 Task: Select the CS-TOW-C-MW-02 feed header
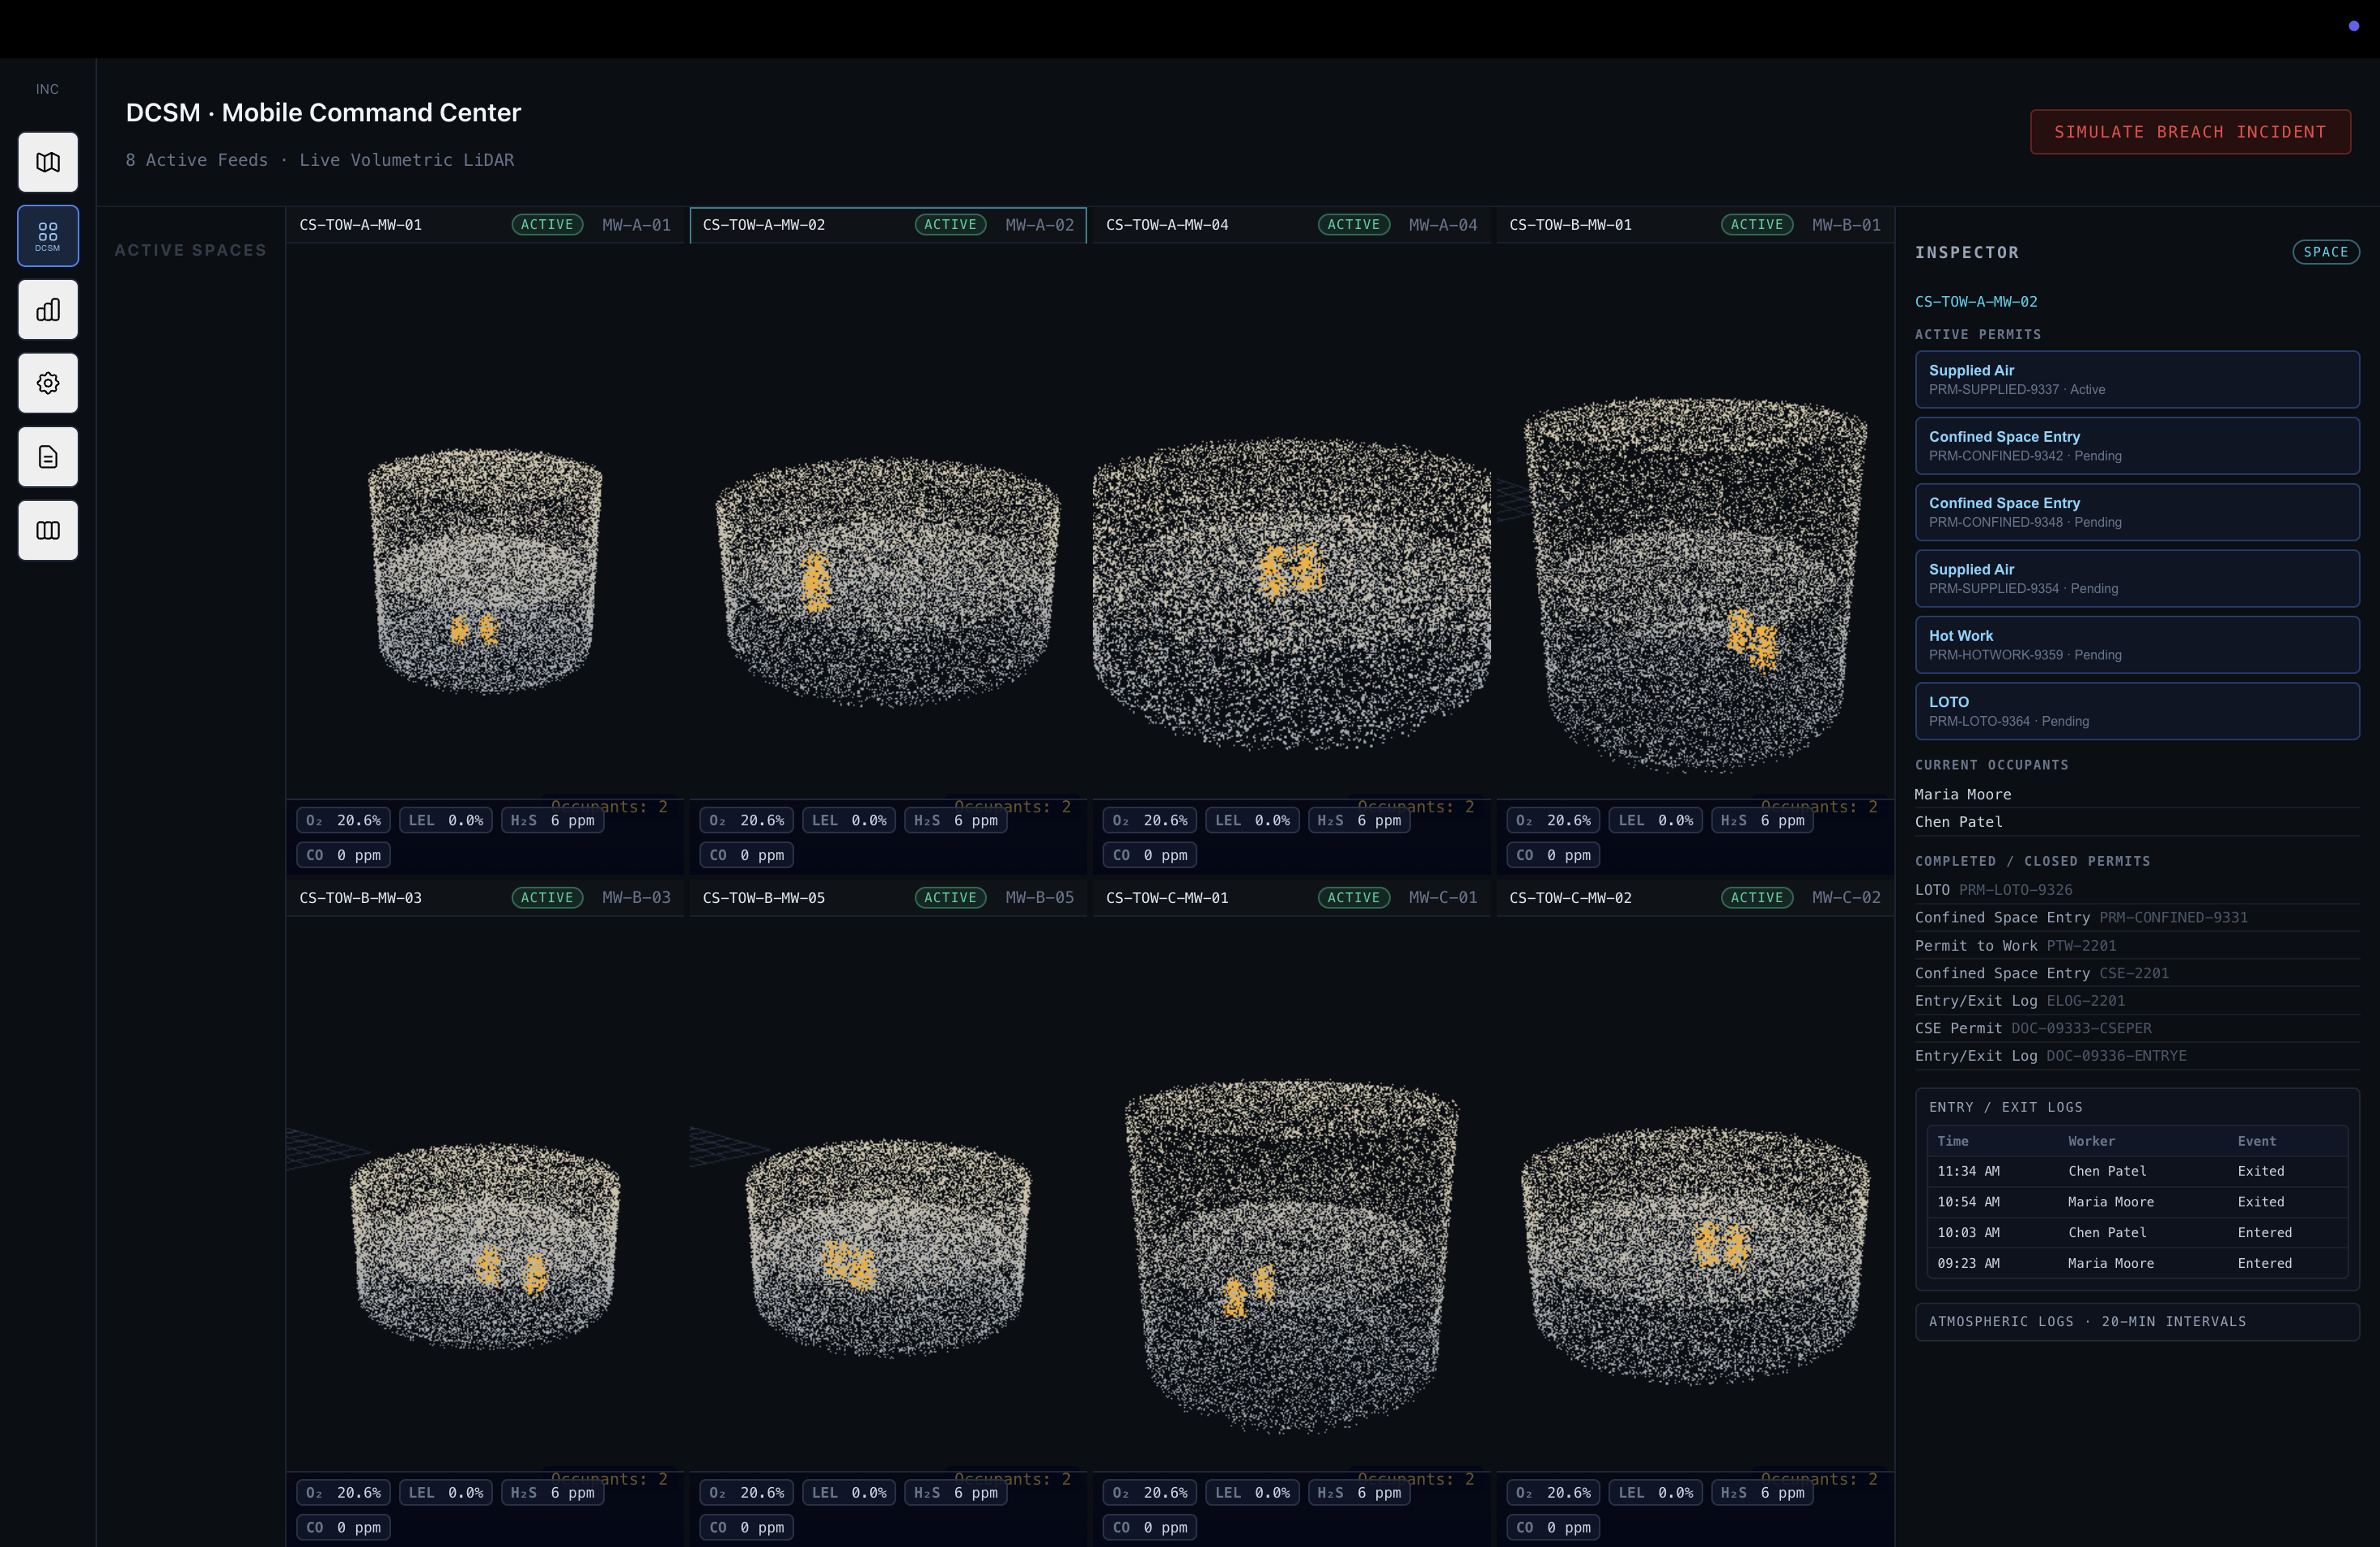[1694, 897]
